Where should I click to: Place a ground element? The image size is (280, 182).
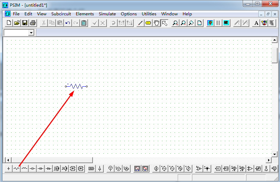[9, 168]
